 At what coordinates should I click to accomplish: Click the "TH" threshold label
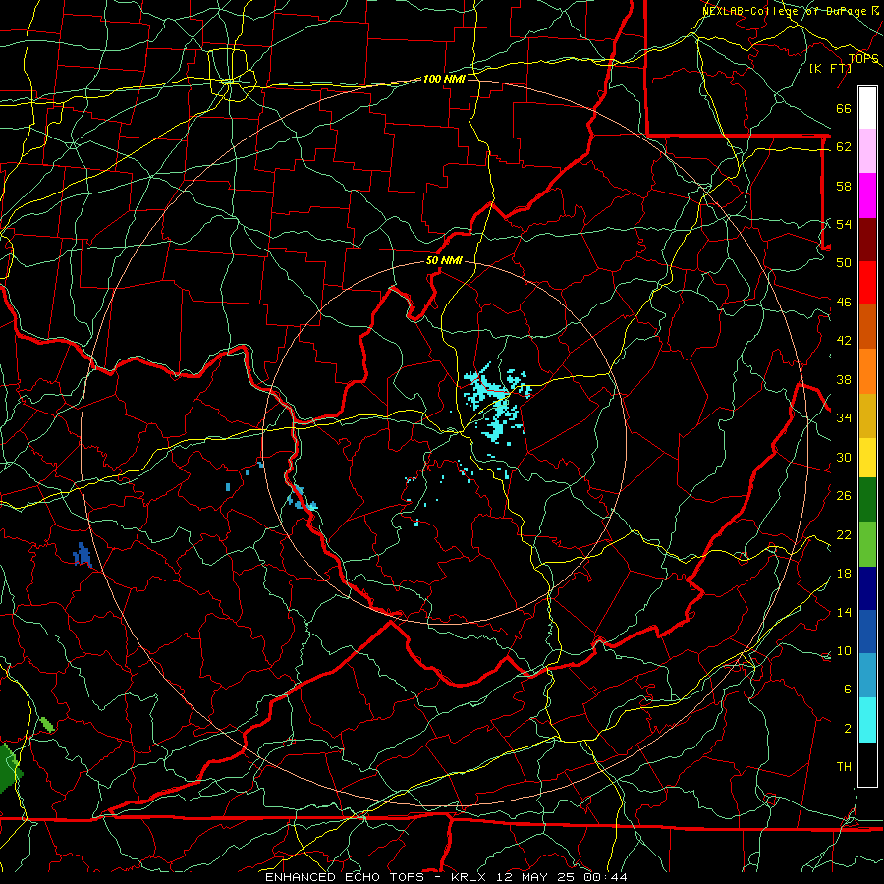(844, 767)
